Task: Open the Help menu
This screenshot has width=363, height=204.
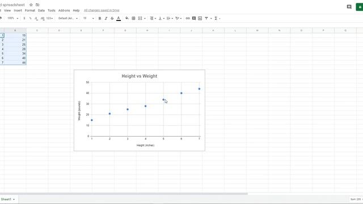Action: [x=76, y=10]
